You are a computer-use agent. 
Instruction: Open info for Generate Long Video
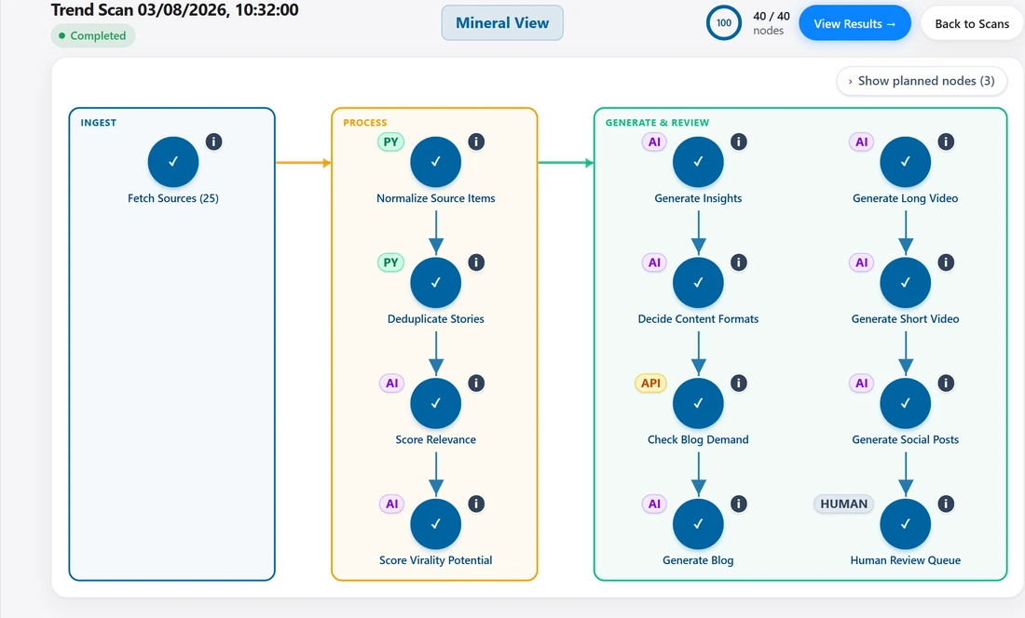[x=946, y=141]
